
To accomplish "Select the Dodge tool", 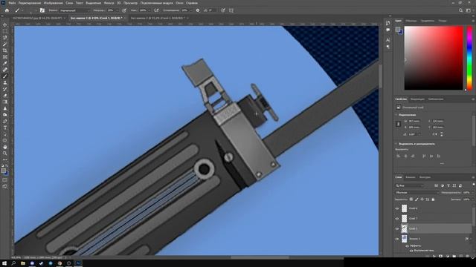I will pyautogui.click(x=5, y=115).
